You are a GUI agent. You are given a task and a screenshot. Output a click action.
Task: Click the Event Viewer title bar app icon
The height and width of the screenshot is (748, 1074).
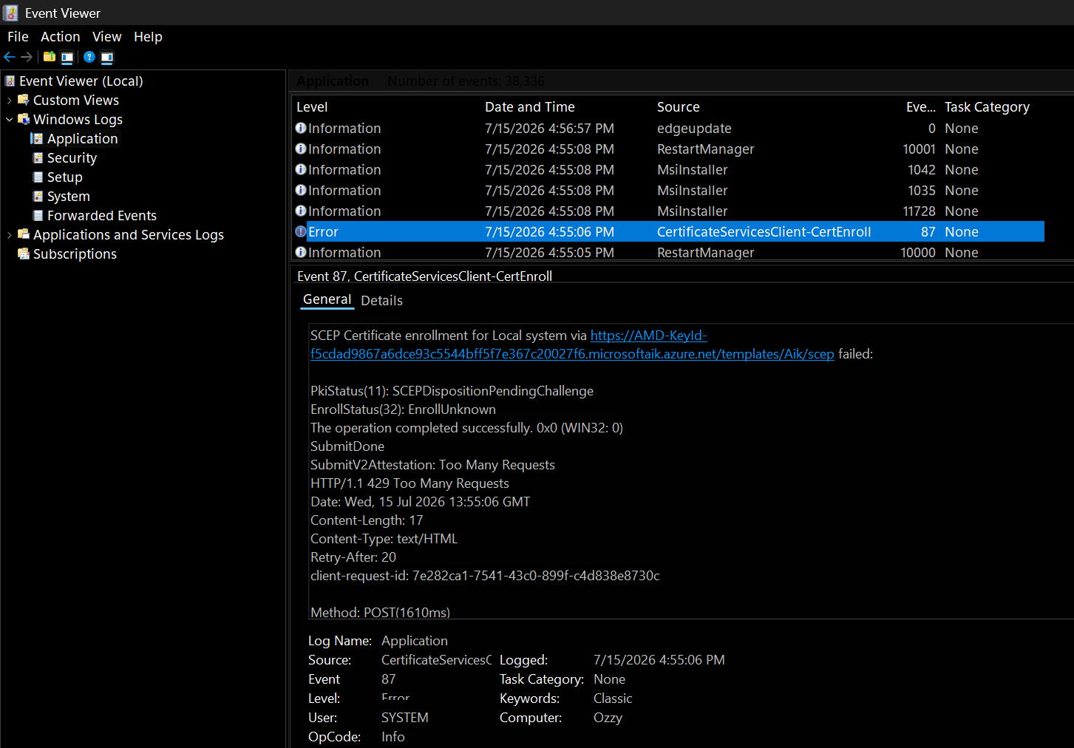11,13
